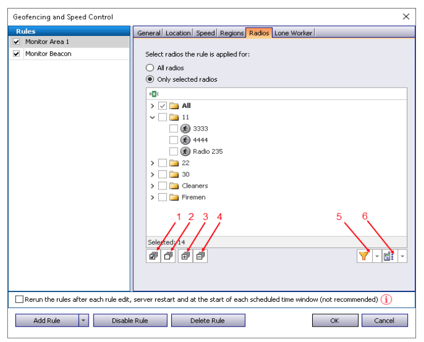The image size is (424, 342).
Task: Expand the group 30 node
Action: (152, 174)
